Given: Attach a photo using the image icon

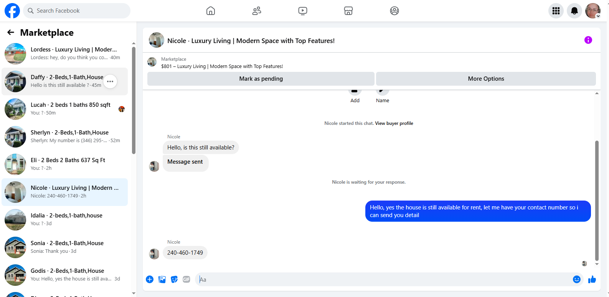Looking at the screenshot, I should click(162, 279).
